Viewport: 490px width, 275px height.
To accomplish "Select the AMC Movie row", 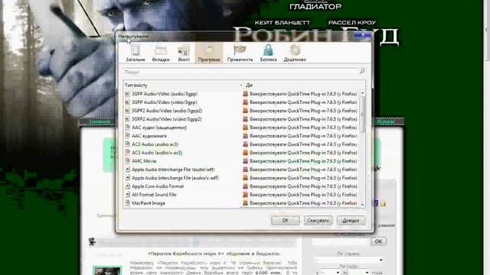I will 241,161.
